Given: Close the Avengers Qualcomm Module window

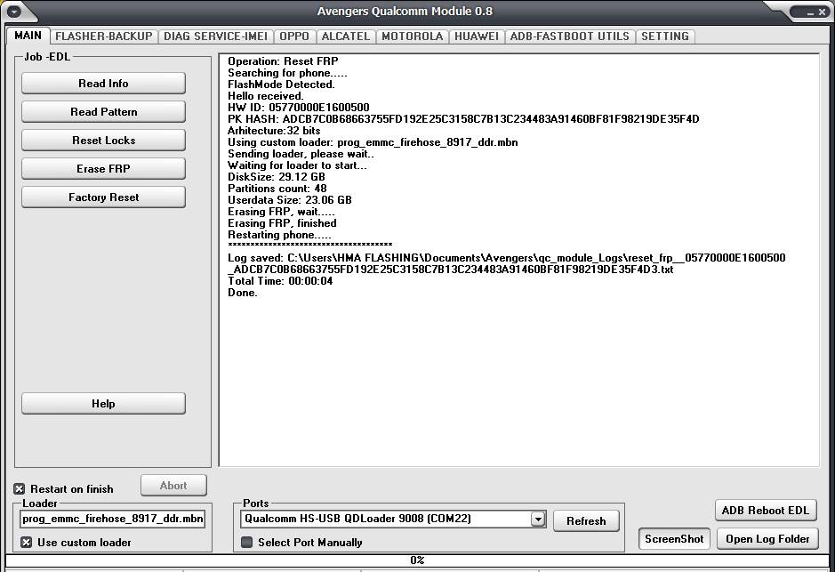Looking at the screenshot, I should [823, 12].
